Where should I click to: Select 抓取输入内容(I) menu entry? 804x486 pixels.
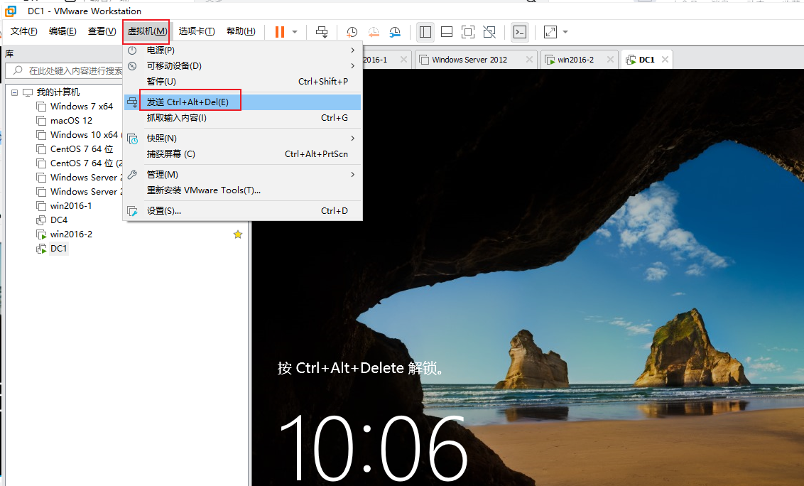pos(242,118)
